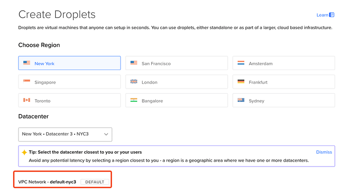
Task: Click the Singapore flag icon
Action: pyautogui.click(x=27, y=82)
